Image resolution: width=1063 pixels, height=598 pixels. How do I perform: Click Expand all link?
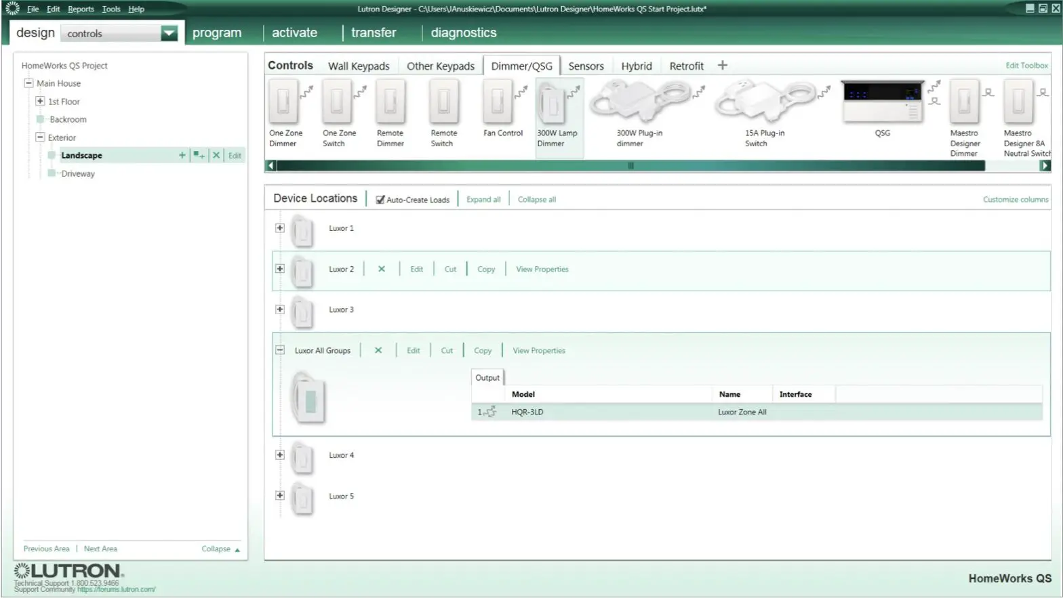tap(483, 199)
